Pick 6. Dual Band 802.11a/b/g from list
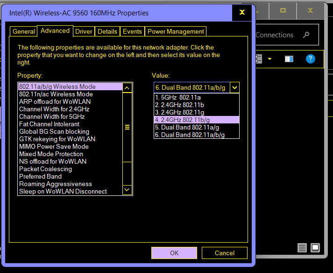This screenshot has height=273, width=333. pos(197,135)
